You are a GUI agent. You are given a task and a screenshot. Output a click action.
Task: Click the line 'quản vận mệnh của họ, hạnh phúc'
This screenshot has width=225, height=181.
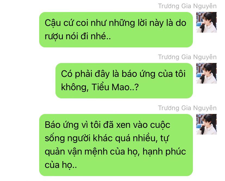tap(115, 152)
